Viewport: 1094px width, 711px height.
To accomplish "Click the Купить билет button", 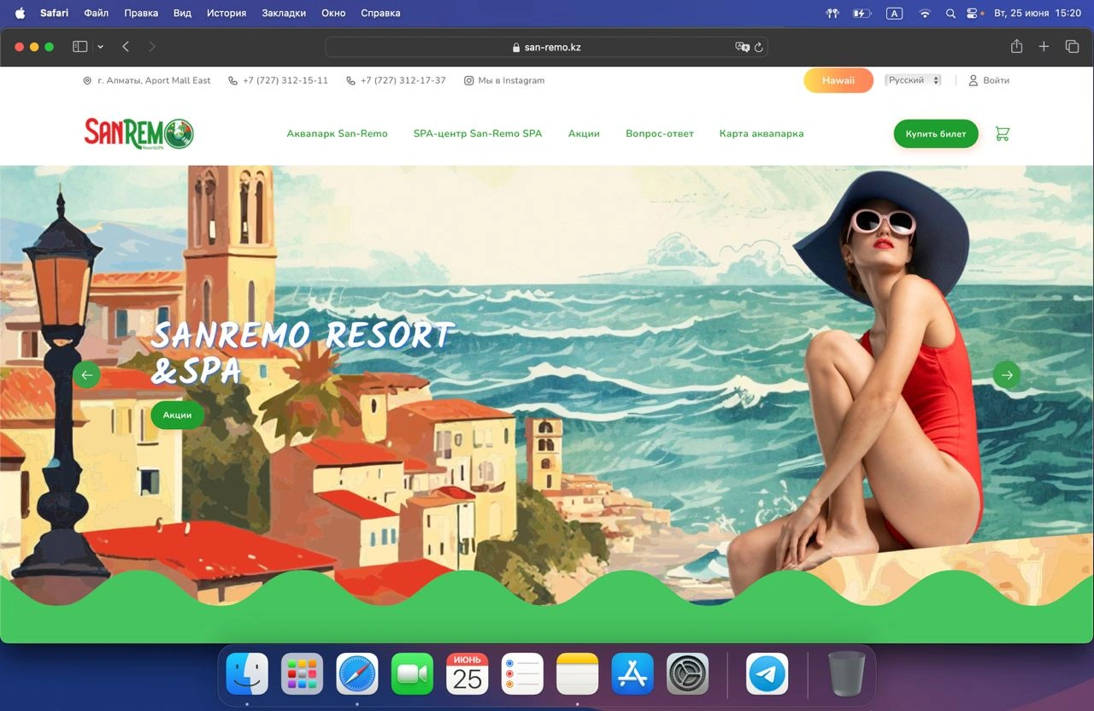I will [x=936, y=133].
